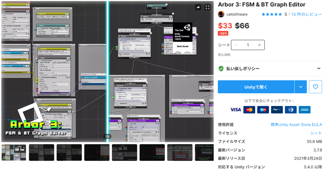Click the VISA payment icon

(236, 110)
